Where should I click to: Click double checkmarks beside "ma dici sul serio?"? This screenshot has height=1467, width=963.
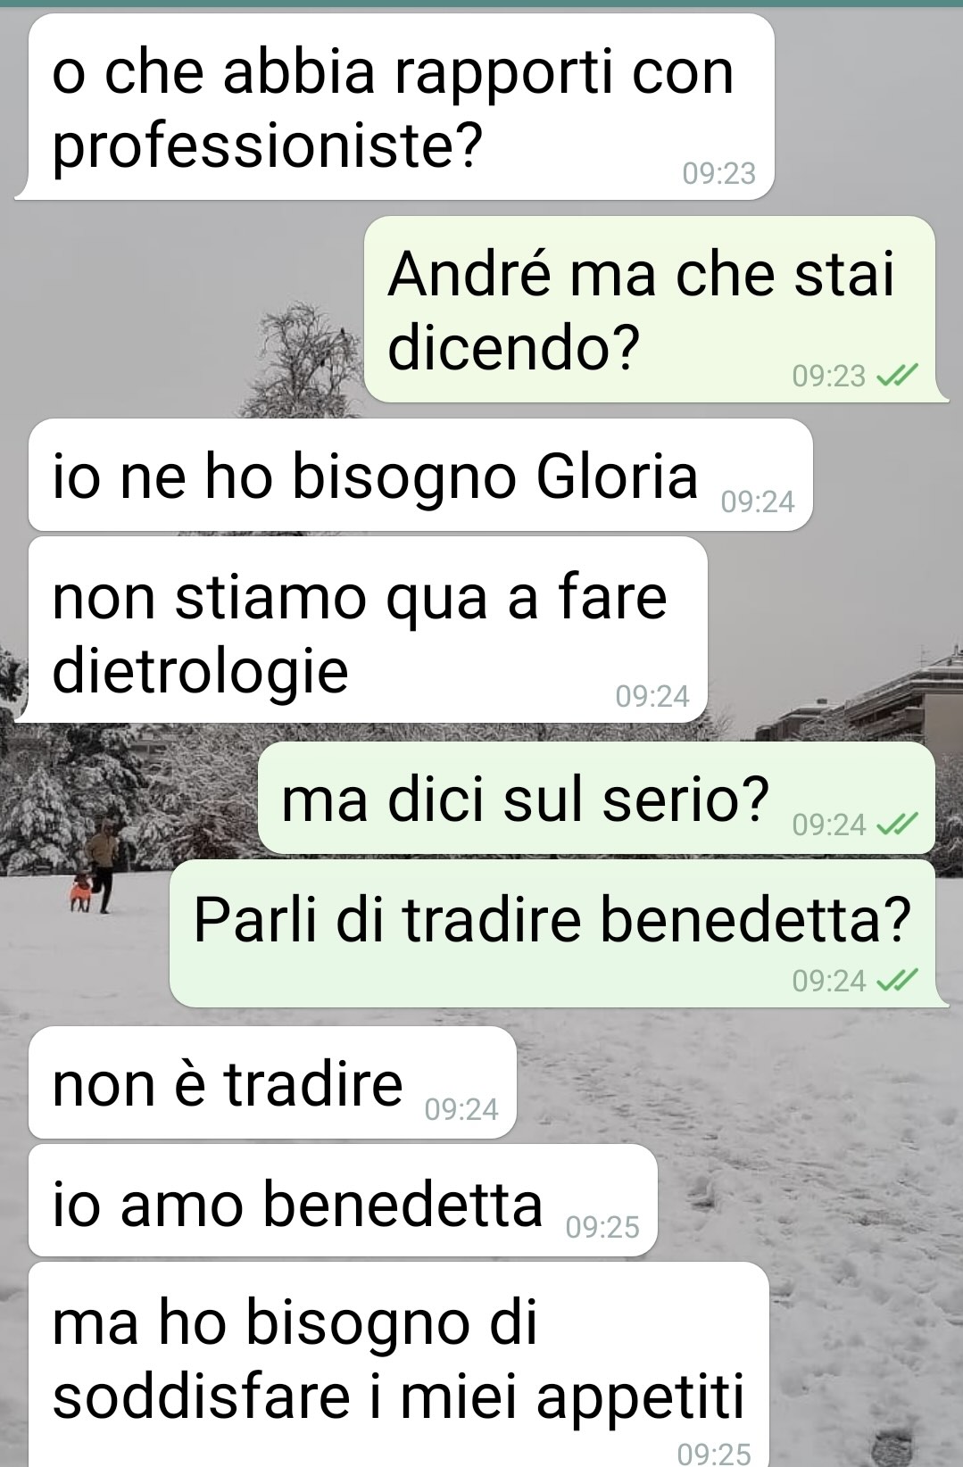(896, 825)
